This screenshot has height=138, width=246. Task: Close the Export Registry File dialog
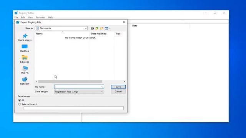pyautogui.click(x=124, y=22)
